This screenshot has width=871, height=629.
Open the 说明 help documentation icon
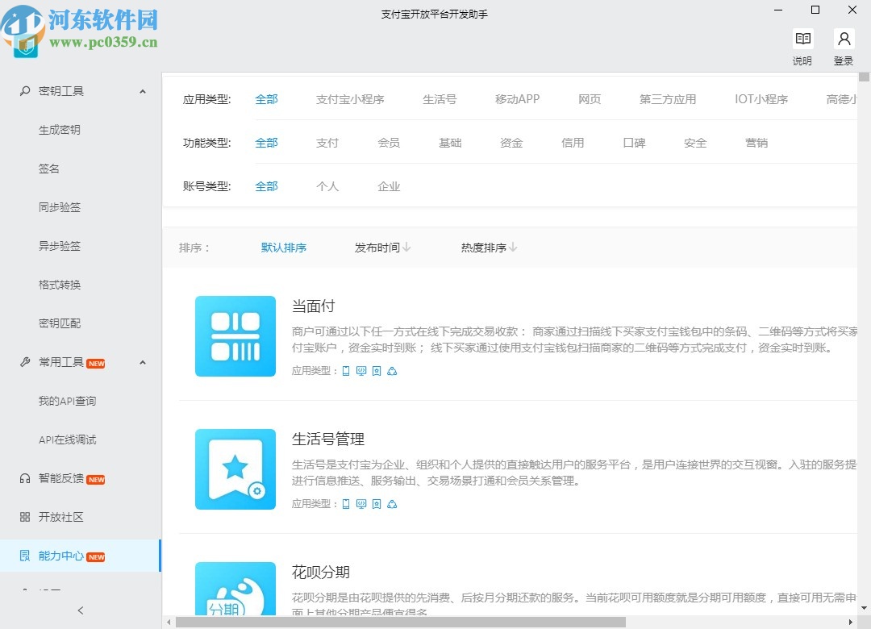click(x=802, y=38)
